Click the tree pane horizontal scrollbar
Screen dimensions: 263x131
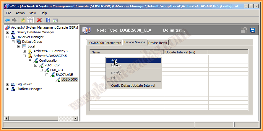(x=41, y=118)
